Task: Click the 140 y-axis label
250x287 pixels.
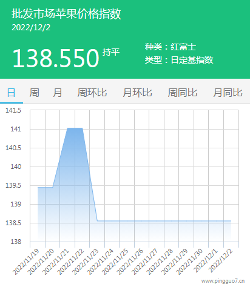Action: click(16, 167)
